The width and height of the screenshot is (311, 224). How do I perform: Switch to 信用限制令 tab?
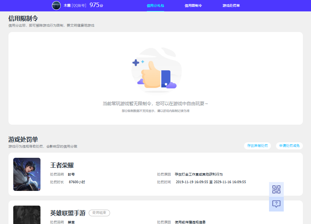pyautogui.click(x=193, y=6)
